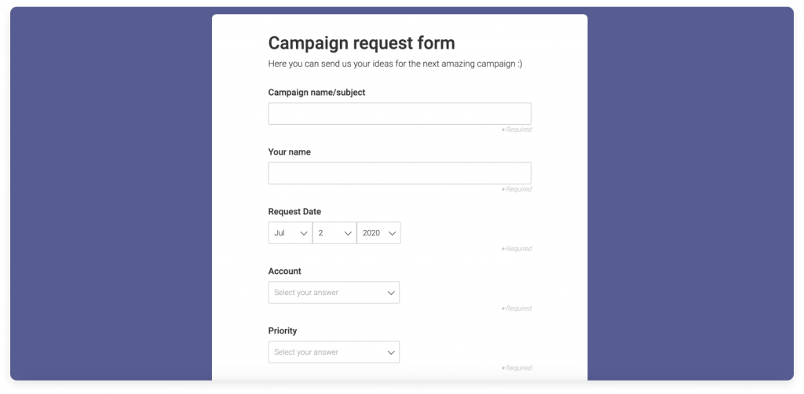Click the form description text about ideas
804x394 pixels.
click(396, 64)
